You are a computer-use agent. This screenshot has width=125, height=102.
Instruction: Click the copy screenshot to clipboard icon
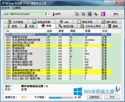tap(83, 14)
